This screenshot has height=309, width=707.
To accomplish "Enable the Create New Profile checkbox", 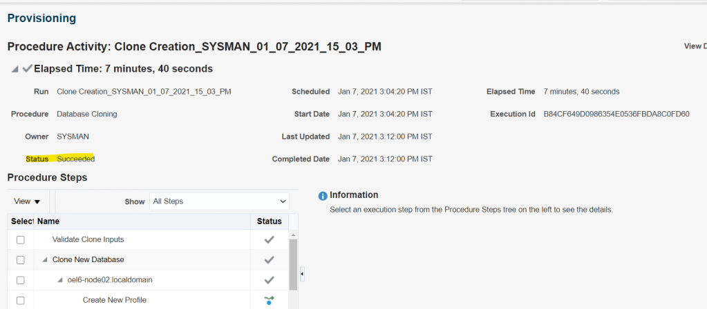I will tap(21, 300).
